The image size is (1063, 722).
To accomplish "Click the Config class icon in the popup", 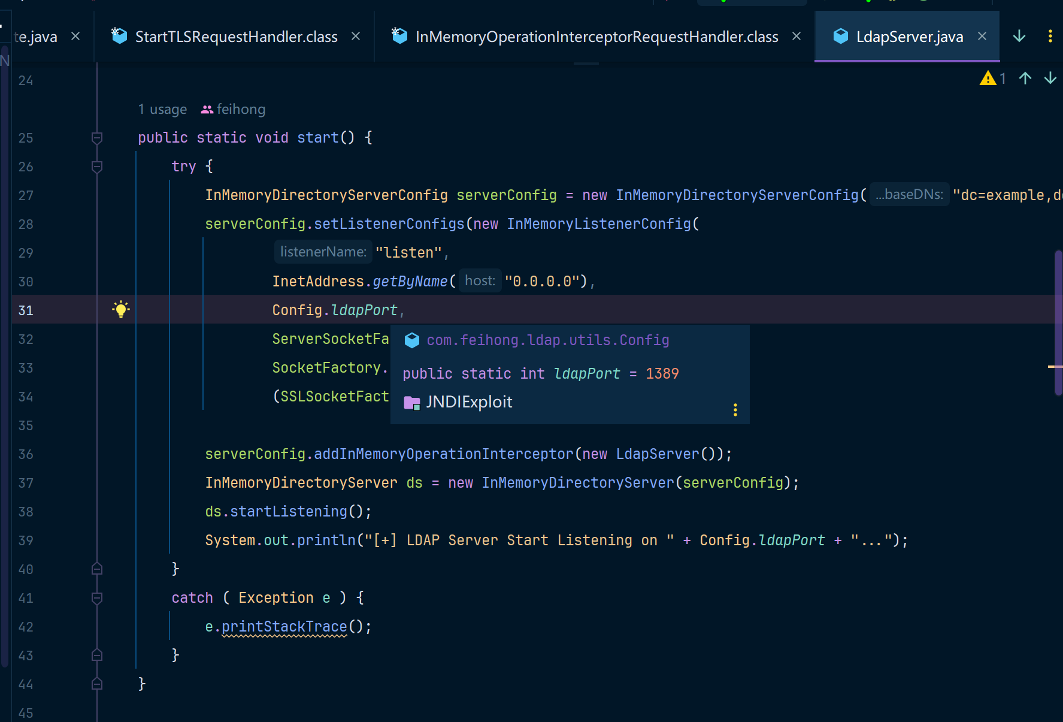I will [412, 340].
